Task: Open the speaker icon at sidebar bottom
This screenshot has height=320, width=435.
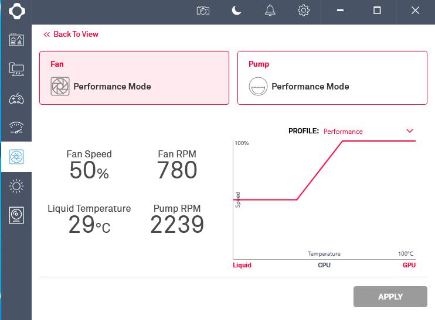Action: click(16, 215)
